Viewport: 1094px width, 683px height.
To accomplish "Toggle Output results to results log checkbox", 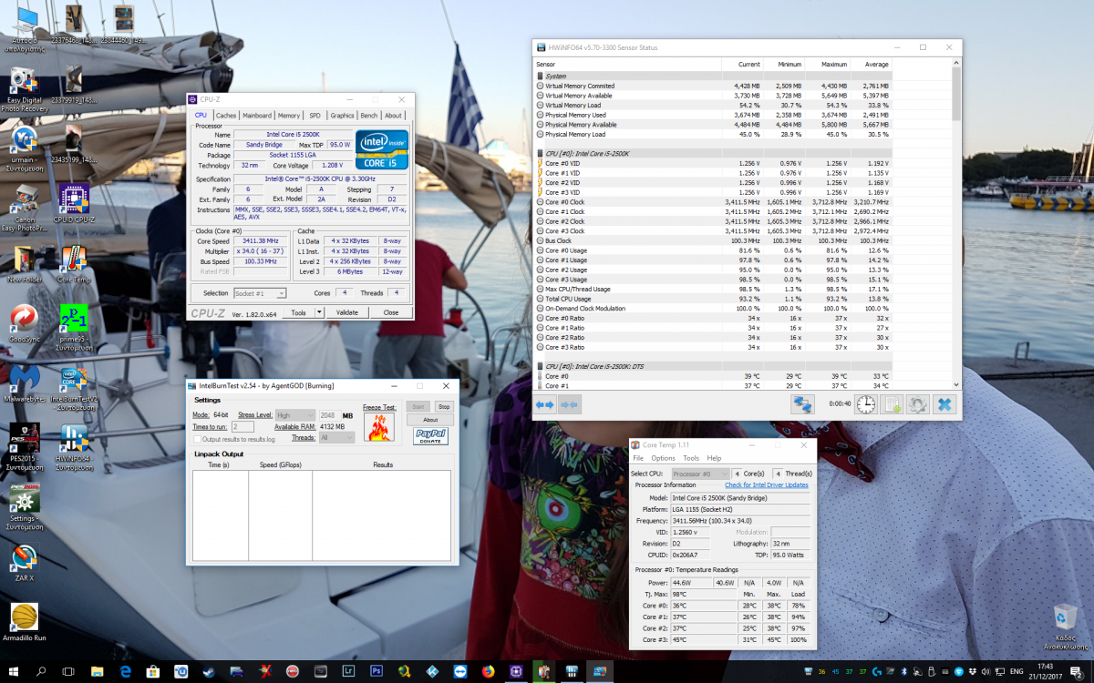I will coord(198,439).
